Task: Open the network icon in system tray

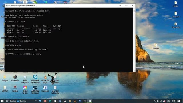Action: (161, 101)
